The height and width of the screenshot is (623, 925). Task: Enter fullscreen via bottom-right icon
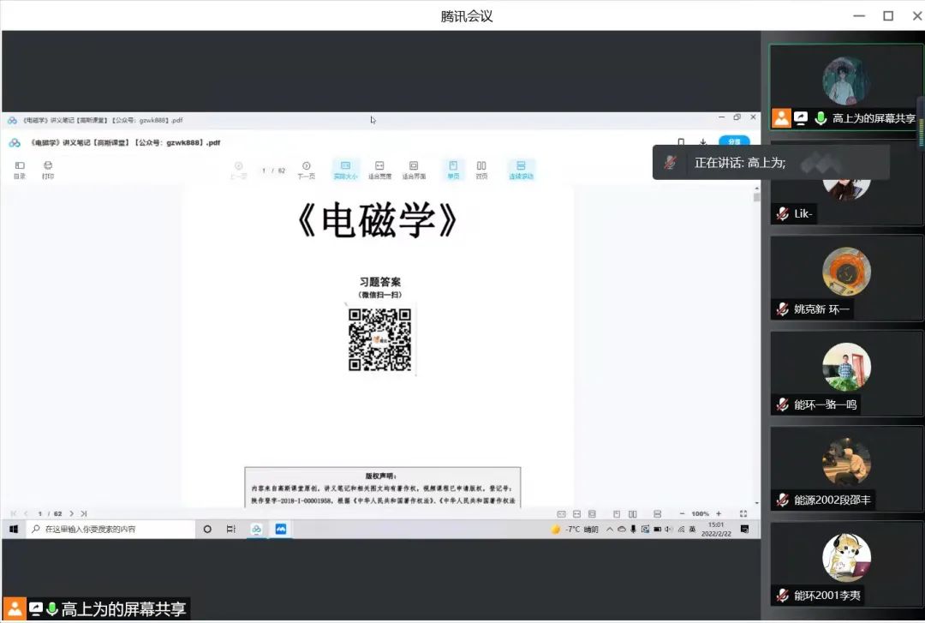[743, 513]
